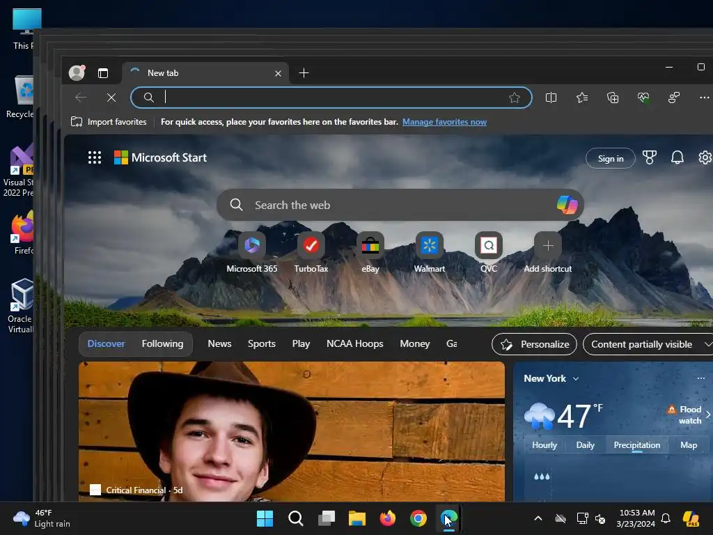
Task: Stop loading the page
Action: [x=111, y=98]
